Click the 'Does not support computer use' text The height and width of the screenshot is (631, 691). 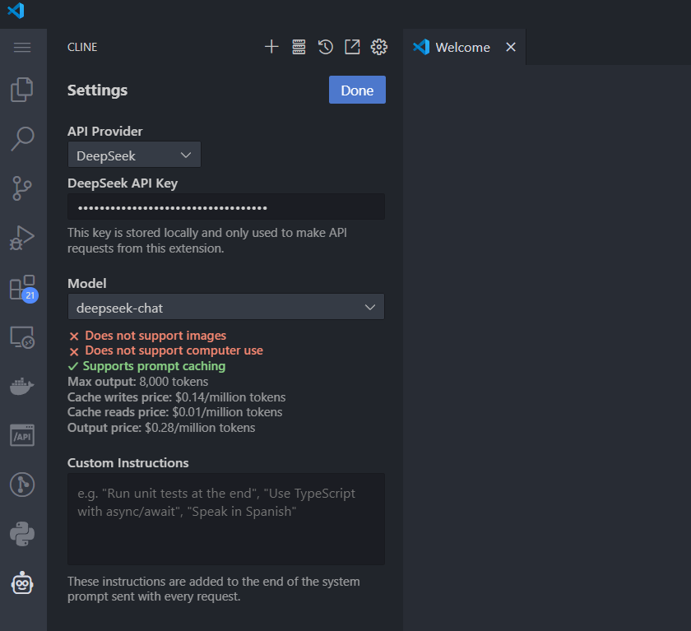point(174,350)
